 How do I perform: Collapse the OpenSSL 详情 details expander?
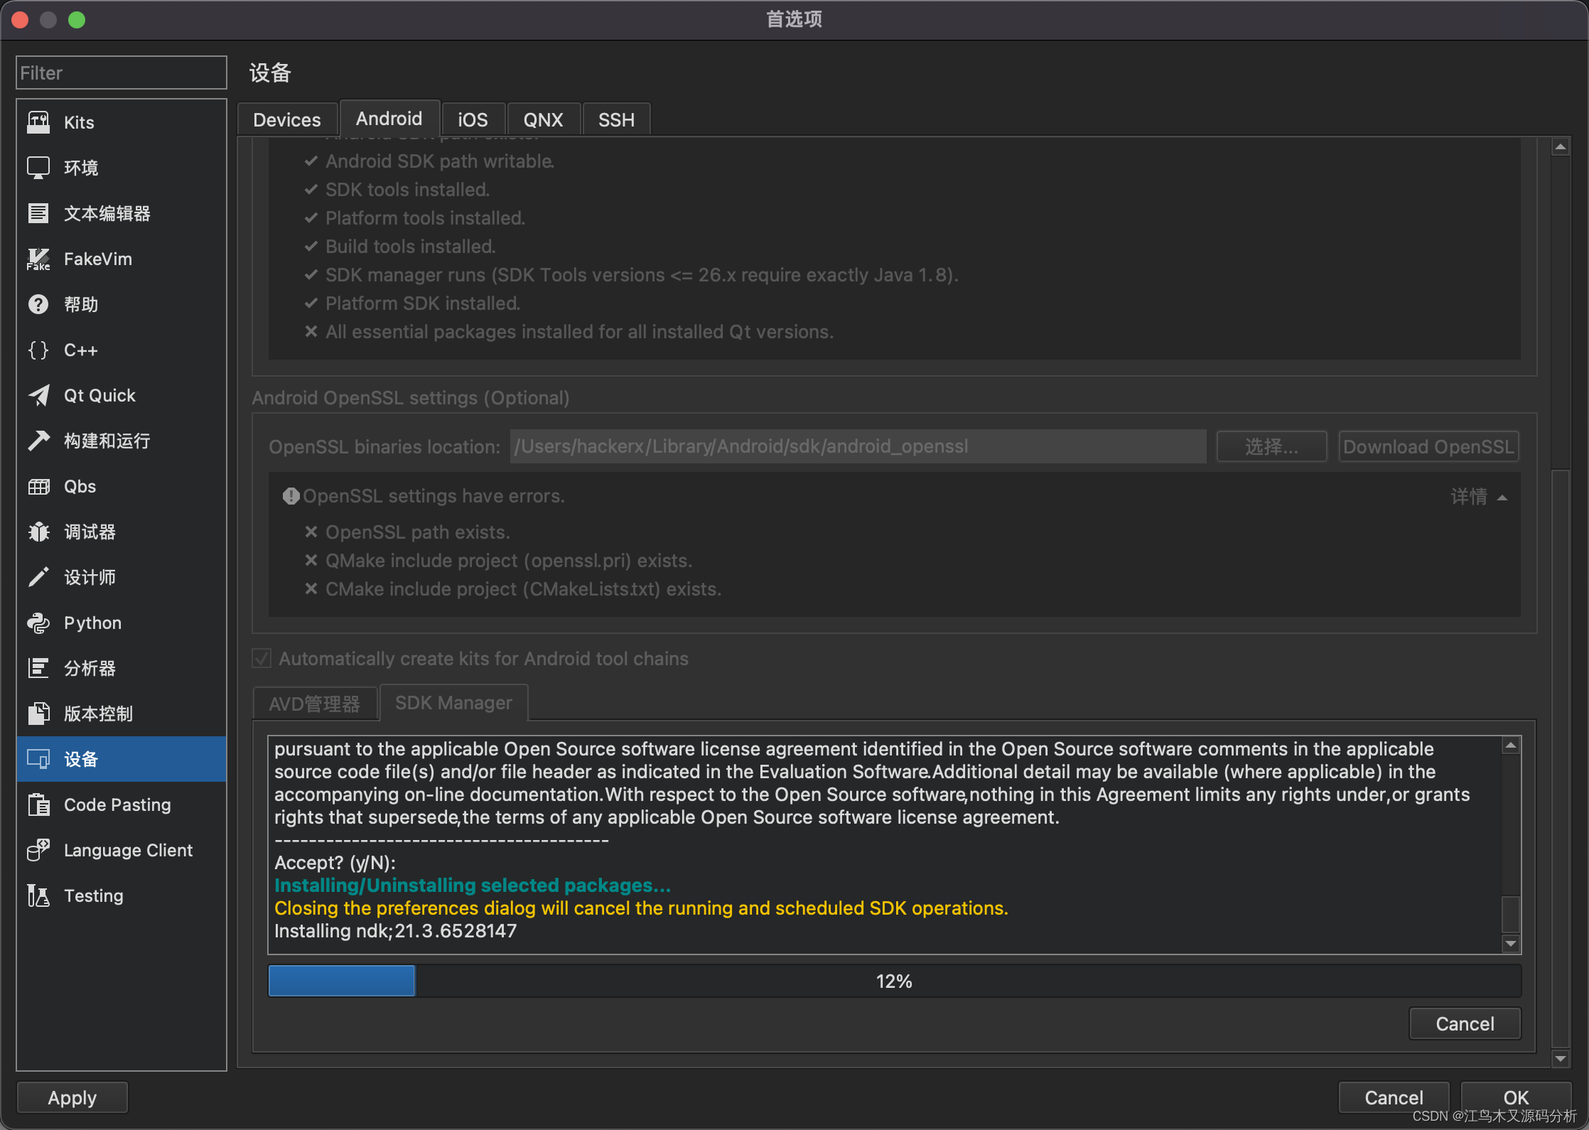(x=1479, y=496)
